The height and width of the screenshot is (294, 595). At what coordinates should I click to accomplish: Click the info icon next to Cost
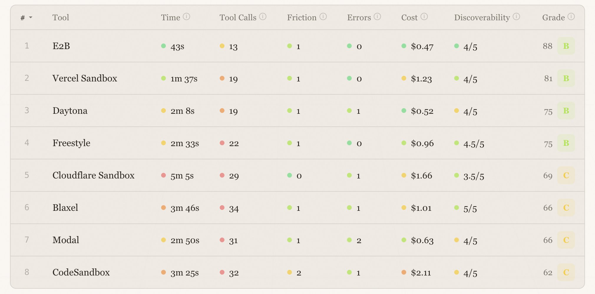424,17
